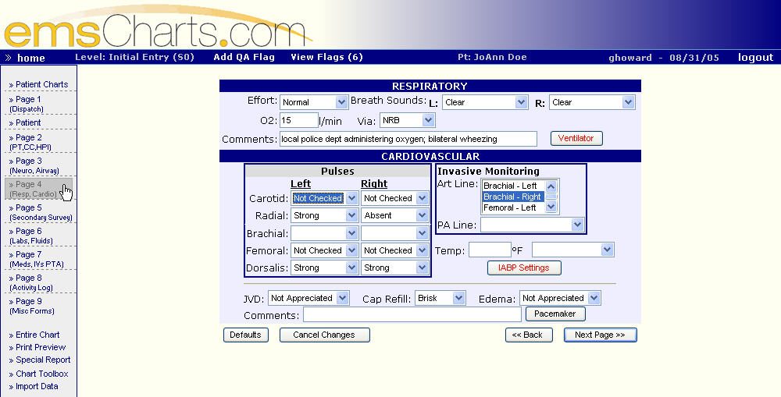Viewport: 781px width, 397px height.
Task: Expand the PA Line dropdown
Action: coord(532,225)
